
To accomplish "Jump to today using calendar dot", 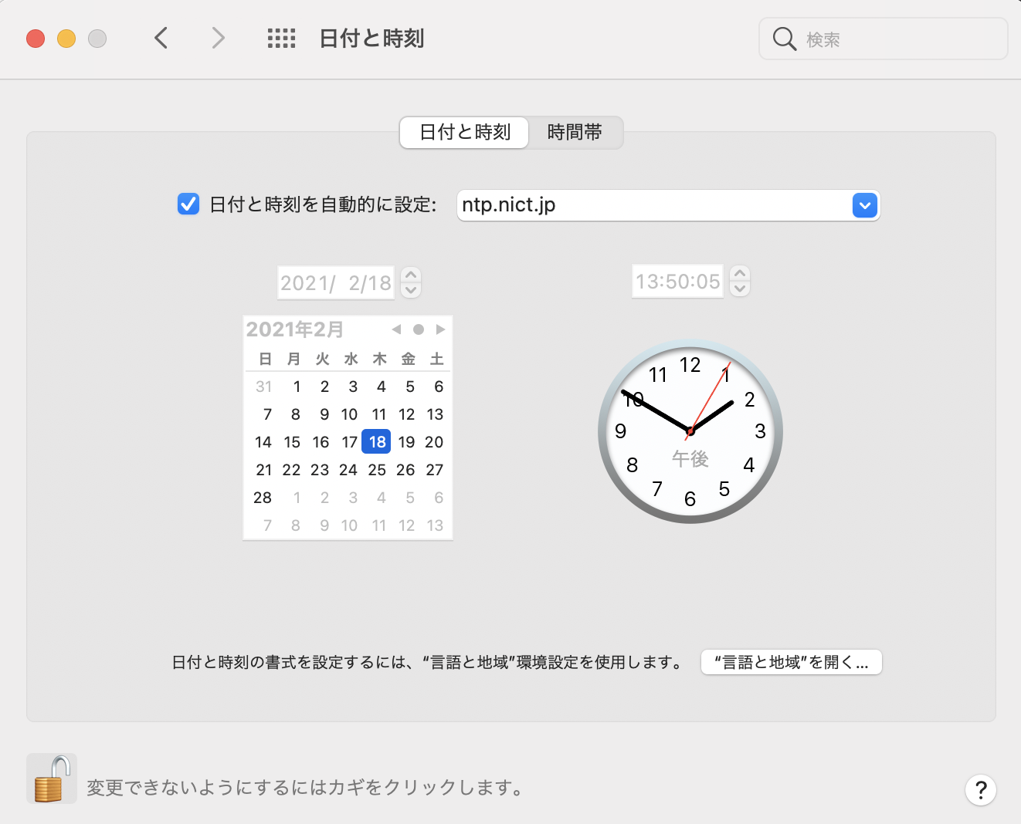I will [x=419, y=329].
